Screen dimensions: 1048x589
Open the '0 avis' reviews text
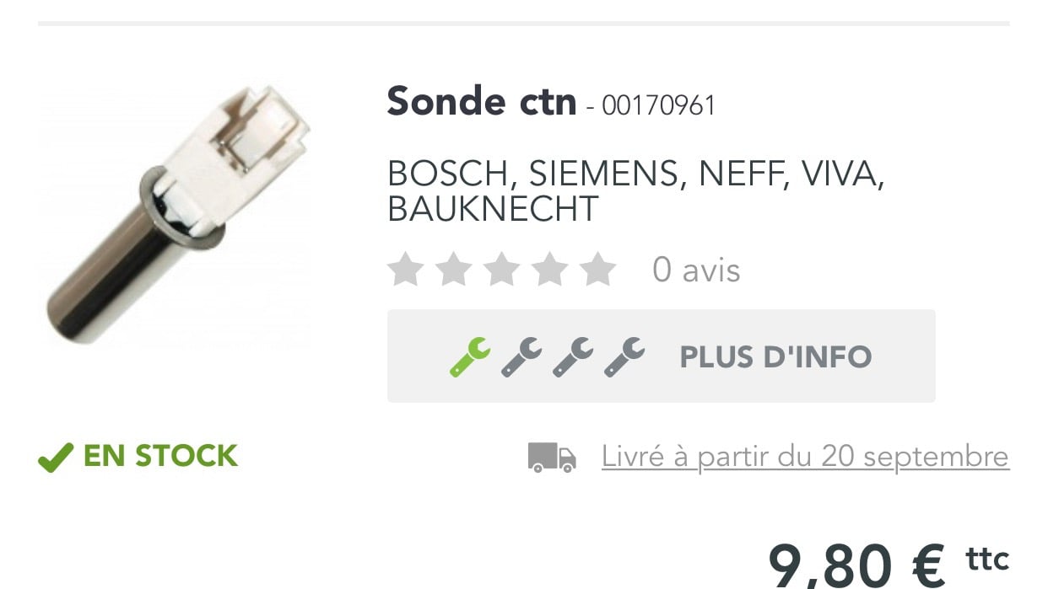pos(696,270)
